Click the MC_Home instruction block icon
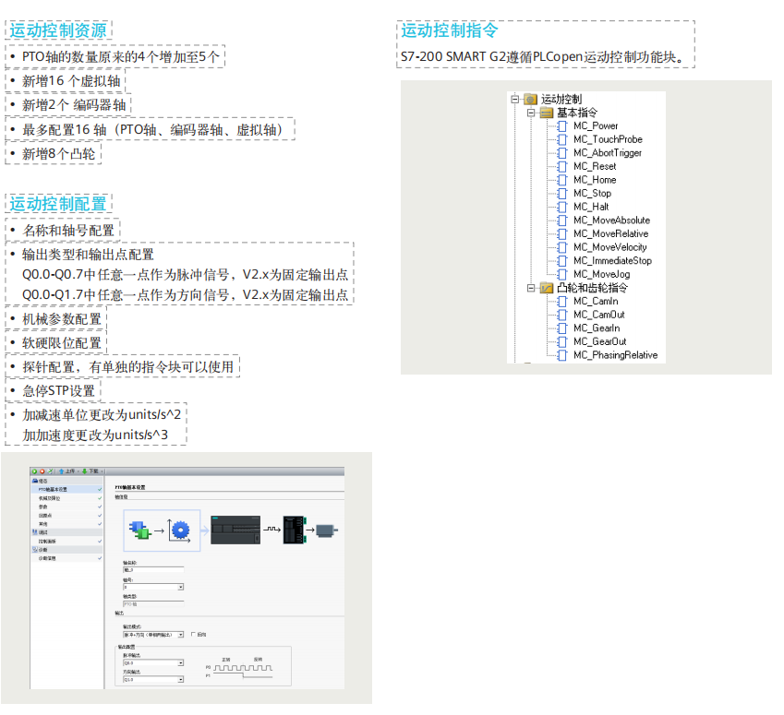This screenshot has height=715, width=784. coord(562,180)
